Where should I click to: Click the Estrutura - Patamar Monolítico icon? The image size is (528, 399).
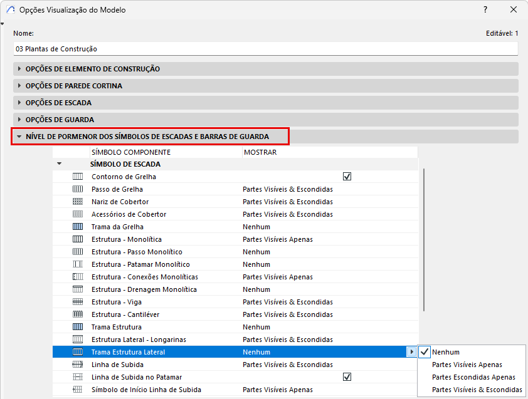pos(78,264)
